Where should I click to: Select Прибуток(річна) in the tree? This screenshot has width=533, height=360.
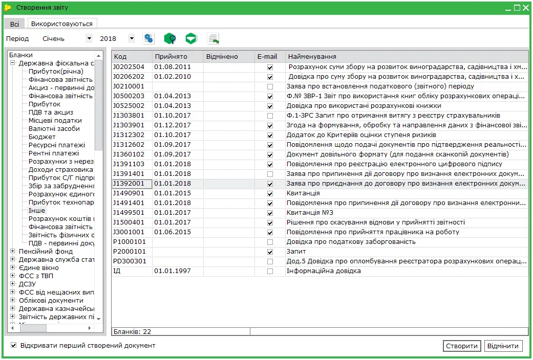point(56,71)
